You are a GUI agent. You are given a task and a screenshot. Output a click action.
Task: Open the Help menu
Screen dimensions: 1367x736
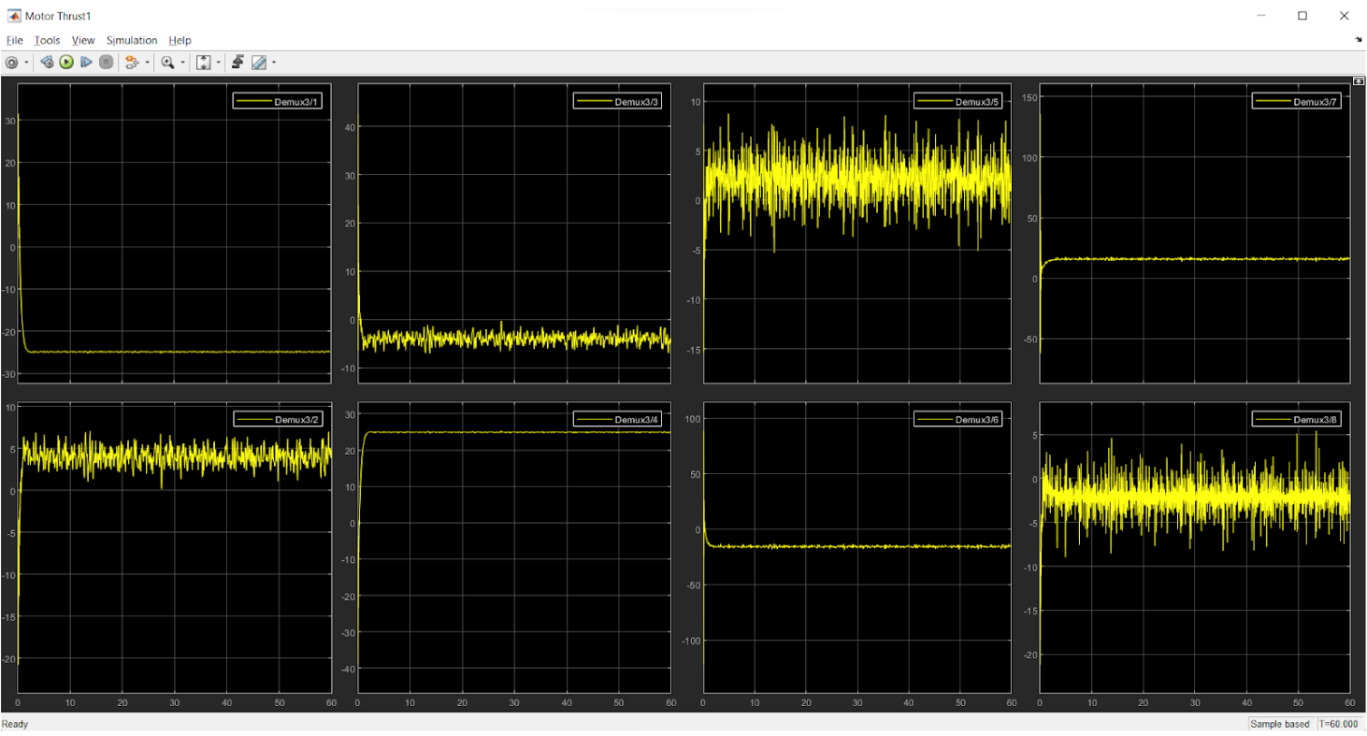coord(180,40)
